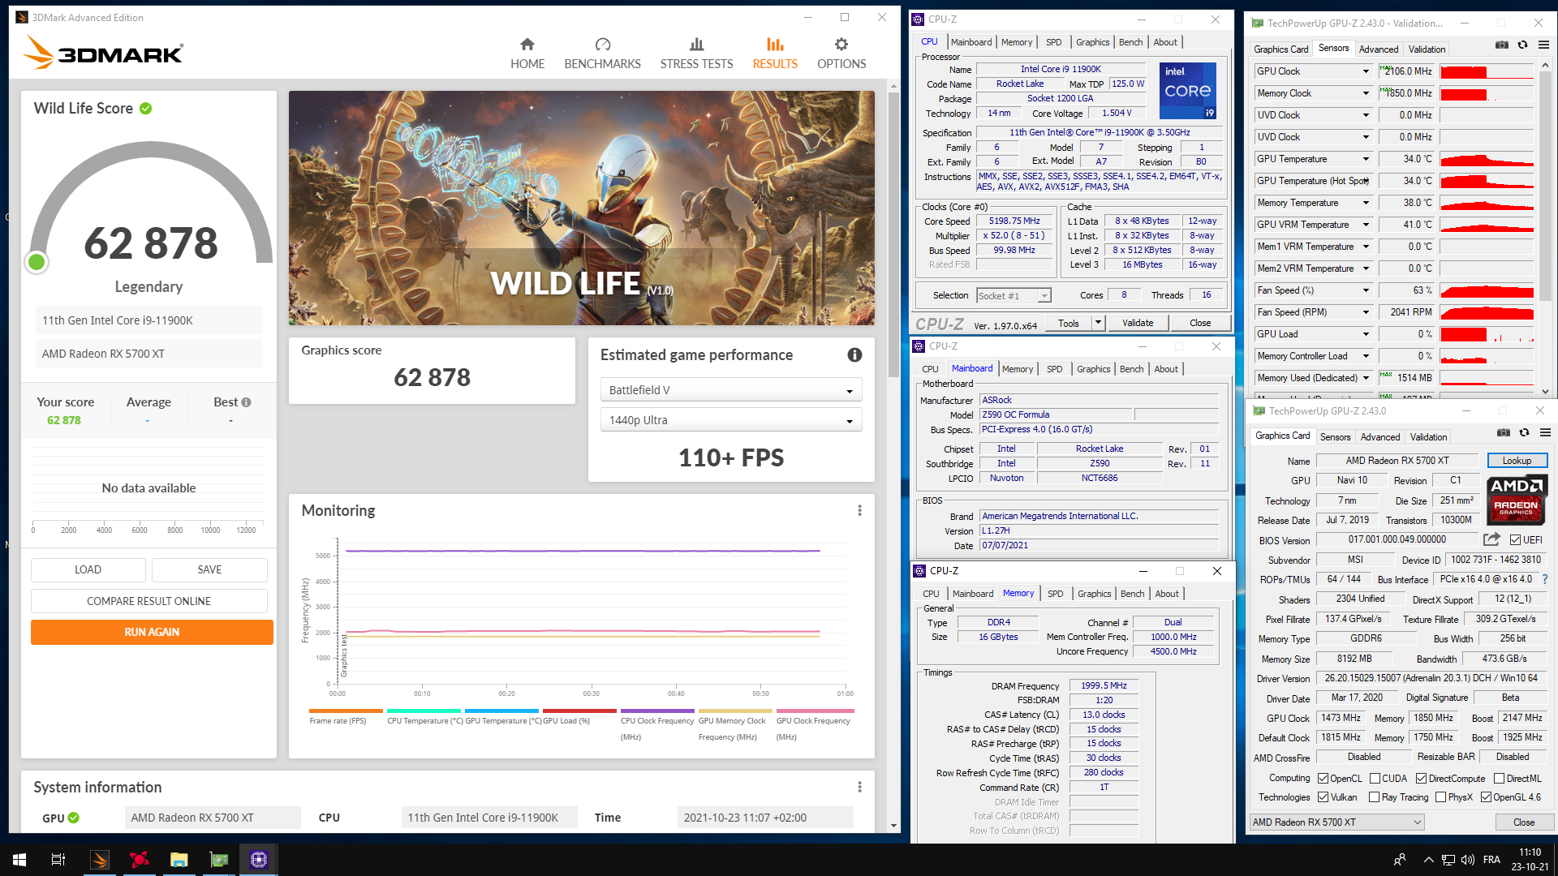
Task: Open the Fan Speed (RPM) sensor dropdown
Action: click(1366, 312)
